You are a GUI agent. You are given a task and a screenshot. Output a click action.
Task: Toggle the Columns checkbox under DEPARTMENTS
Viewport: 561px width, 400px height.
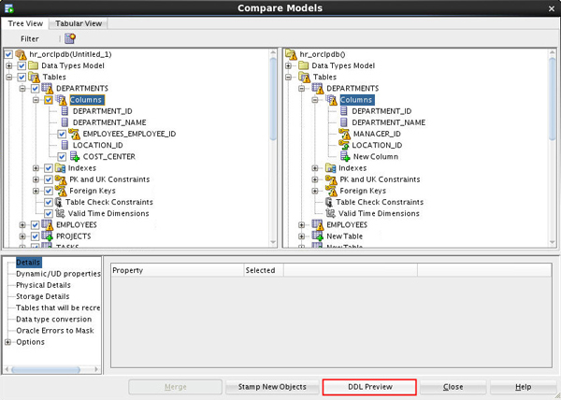point(49,100)
